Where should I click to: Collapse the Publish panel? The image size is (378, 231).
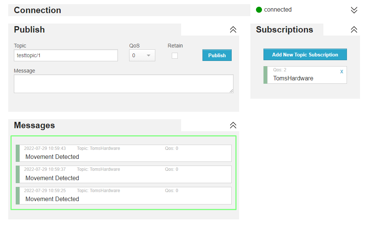(233, 30)
